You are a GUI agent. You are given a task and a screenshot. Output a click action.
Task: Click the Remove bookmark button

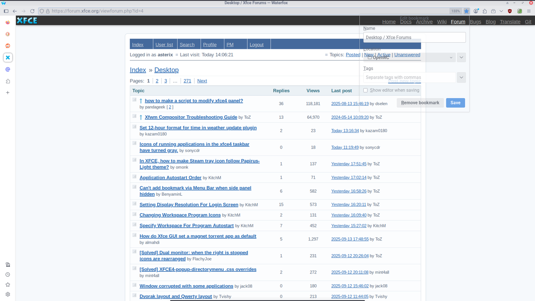point(420,103)
